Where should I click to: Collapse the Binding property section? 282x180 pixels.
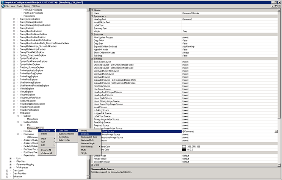pos(92,59)
